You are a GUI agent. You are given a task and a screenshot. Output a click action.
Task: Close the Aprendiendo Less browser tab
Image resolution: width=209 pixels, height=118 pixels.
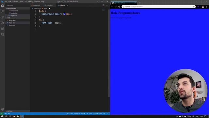(135, 3)
